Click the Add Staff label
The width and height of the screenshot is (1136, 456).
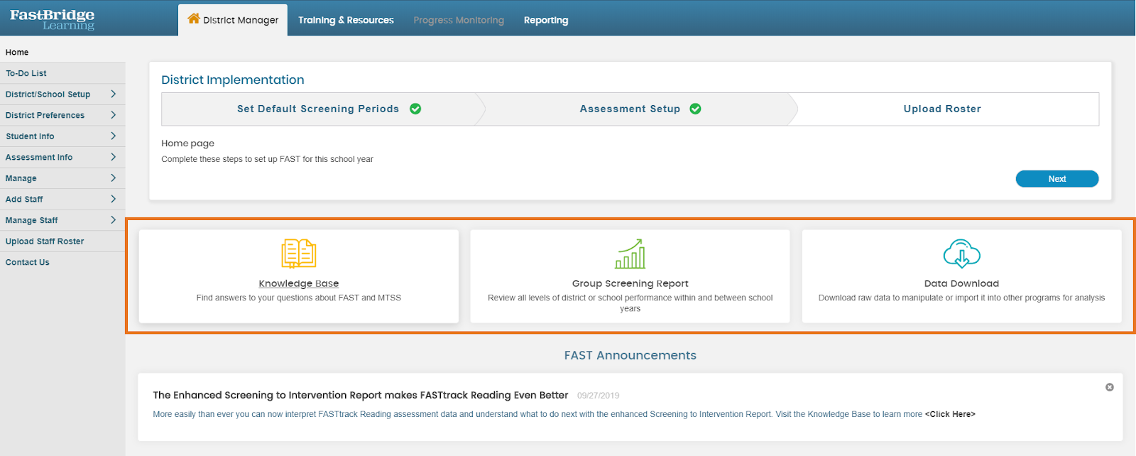coord(24,200)
